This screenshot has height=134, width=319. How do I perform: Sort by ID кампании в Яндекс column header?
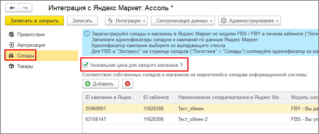(111, 97)
